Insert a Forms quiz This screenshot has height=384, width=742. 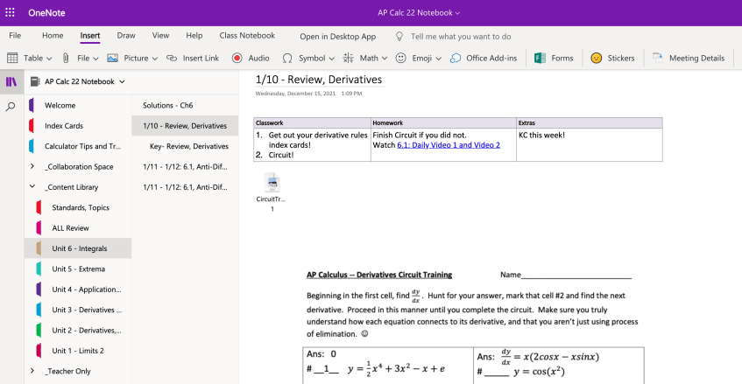pos(541,59)
